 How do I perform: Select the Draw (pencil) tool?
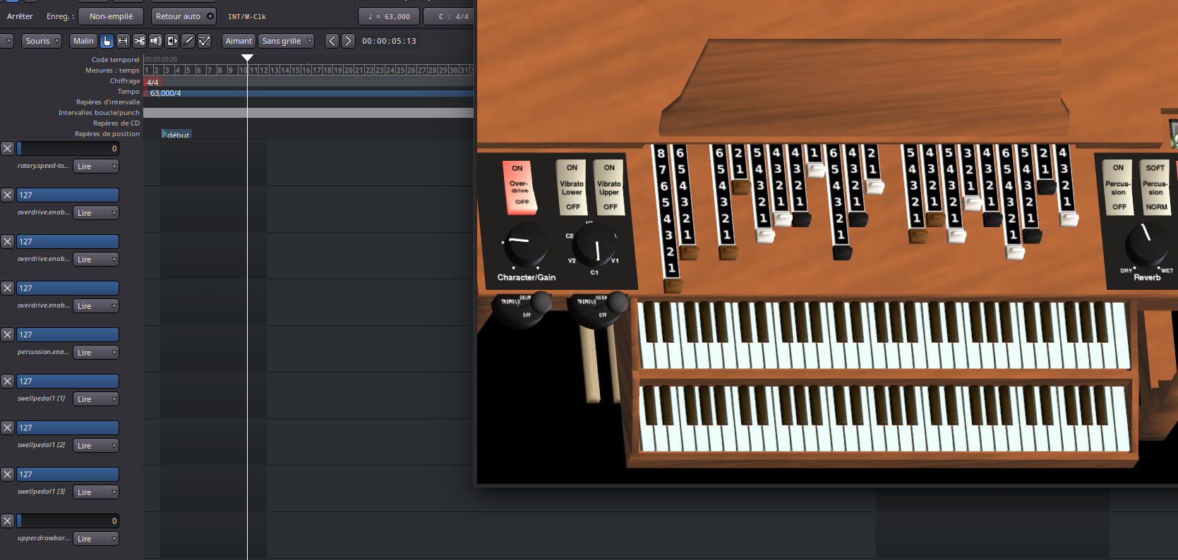point(188,41)
